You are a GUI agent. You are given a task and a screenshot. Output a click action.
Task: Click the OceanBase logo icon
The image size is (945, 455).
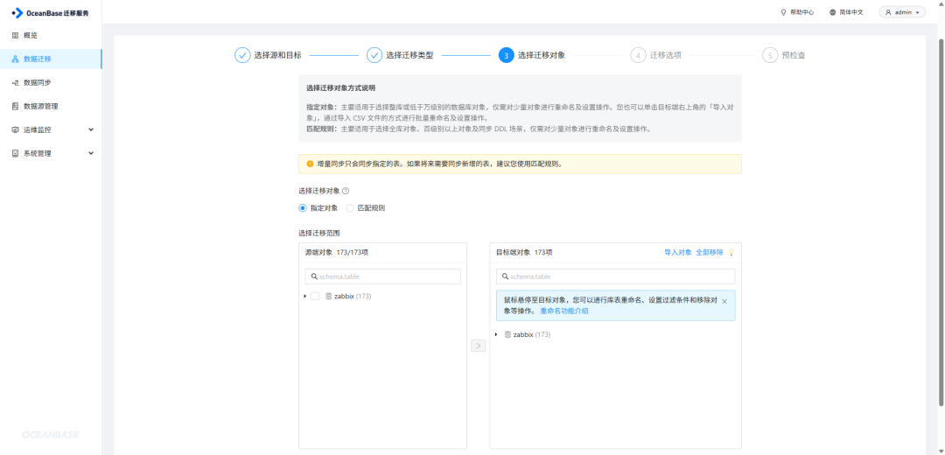click(x=17, y=12)
